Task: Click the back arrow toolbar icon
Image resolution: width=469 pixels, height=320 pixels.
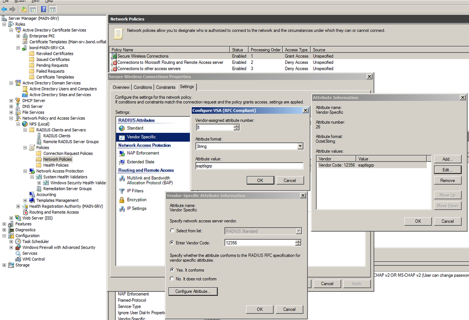Action: [4, 9]
